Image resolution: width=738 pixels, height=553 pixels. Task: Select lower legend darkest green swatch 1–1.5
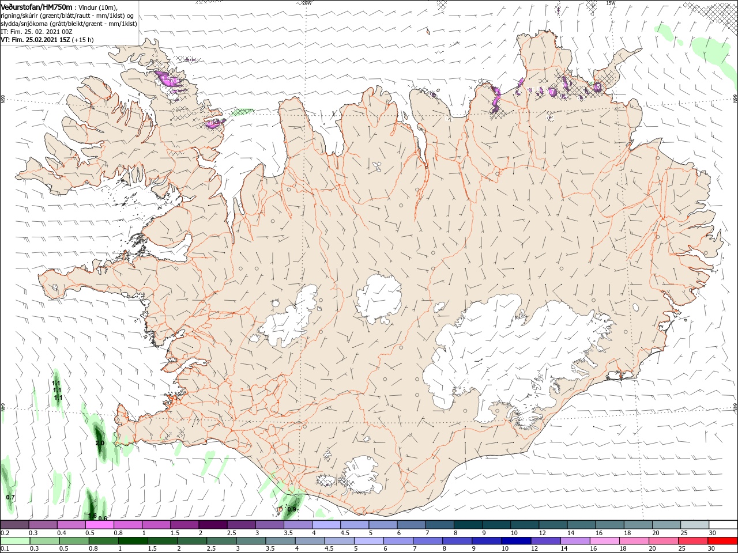click(133, 541)
